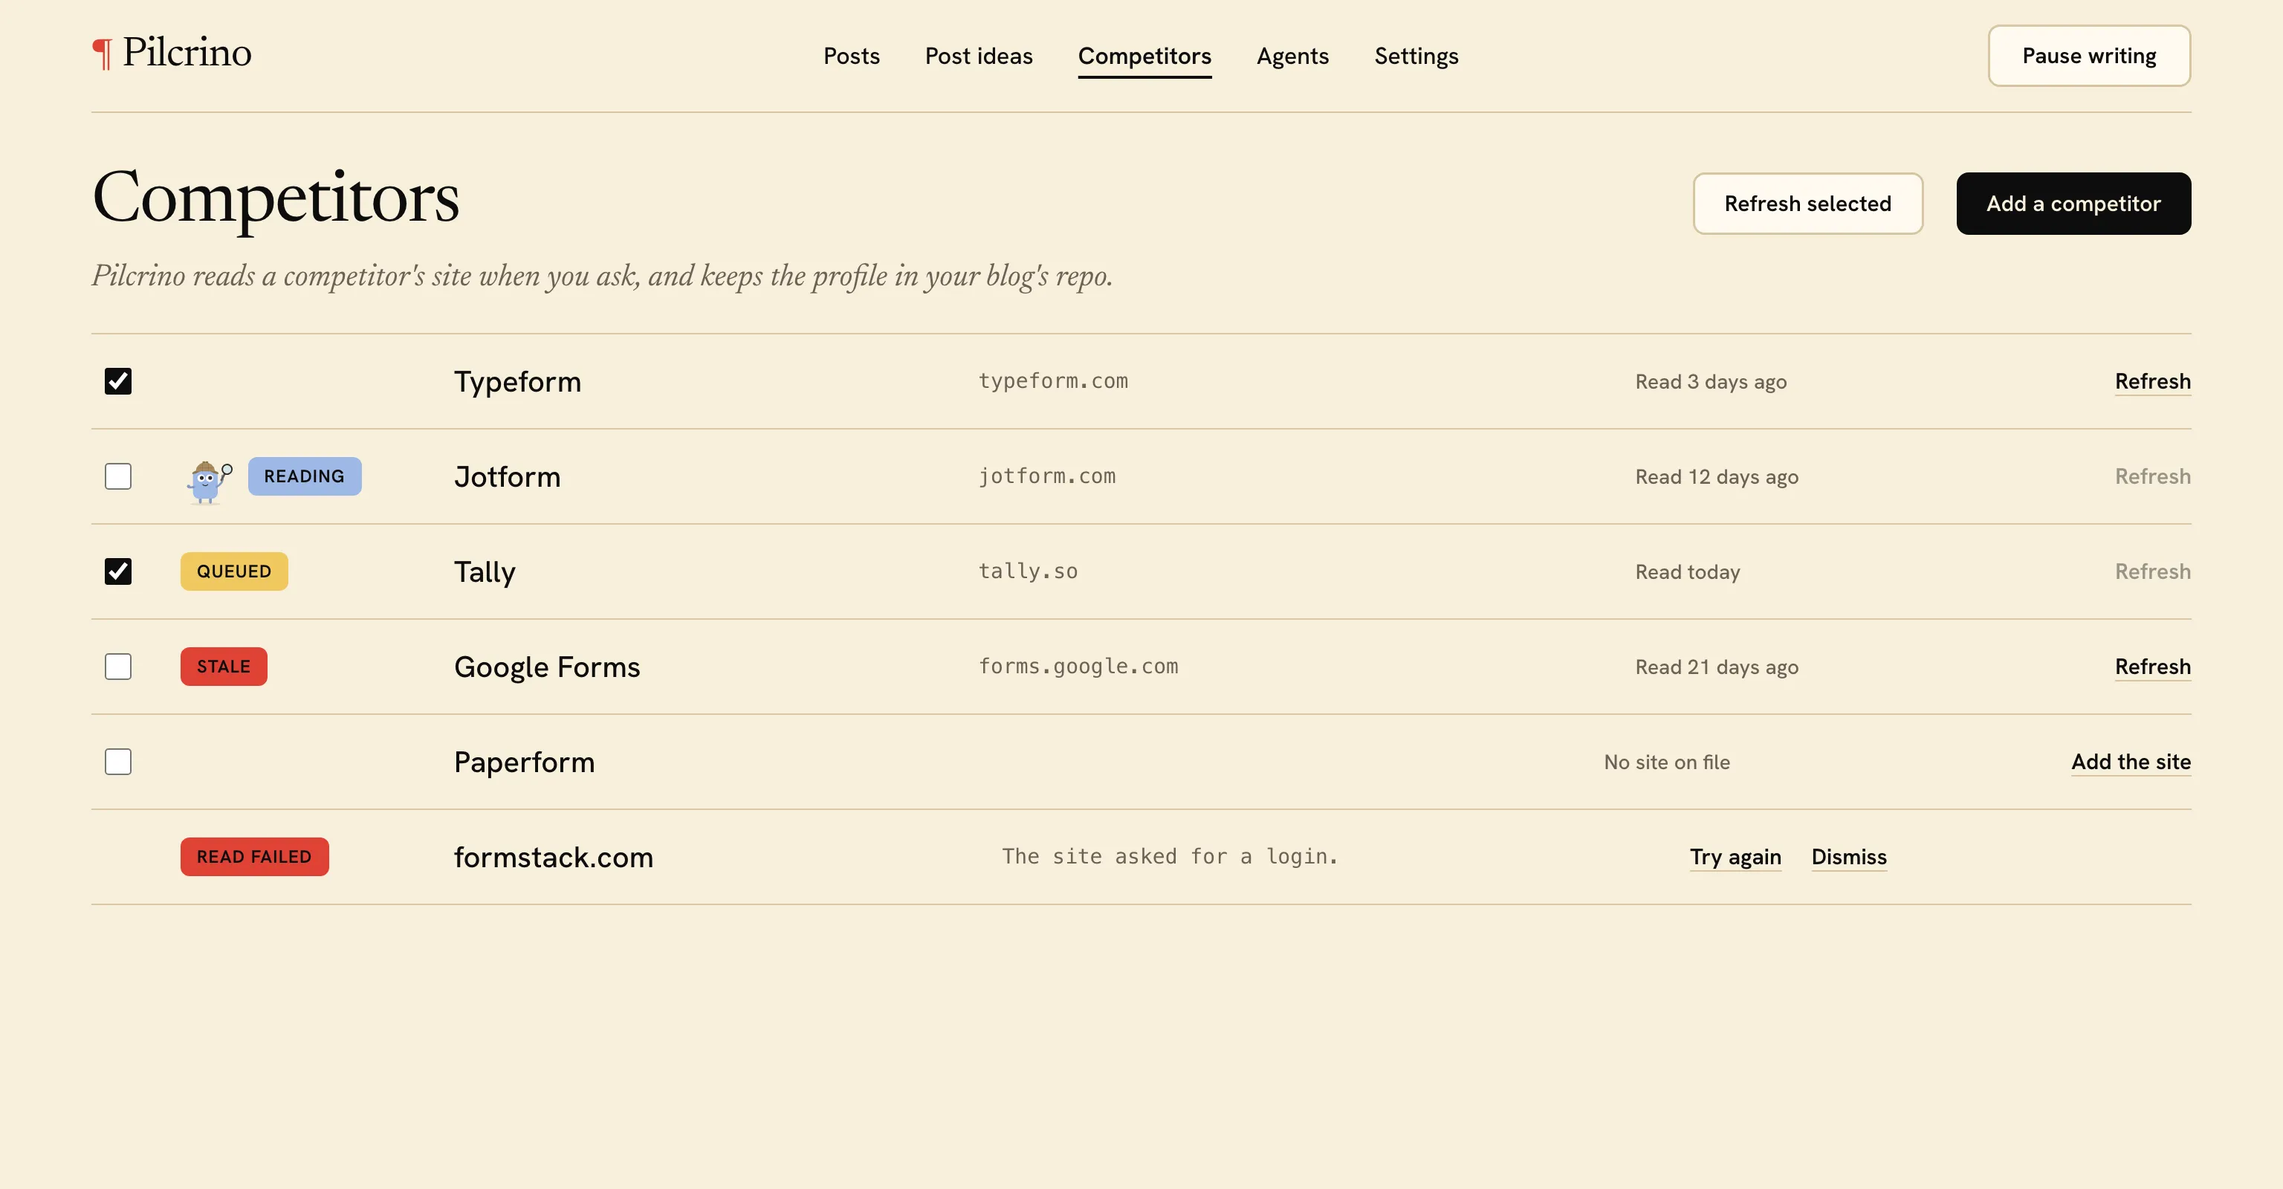This screenshot has width=2283, height=1189.
Task: Click the tally.so URL
Action: click(1028, 571)
